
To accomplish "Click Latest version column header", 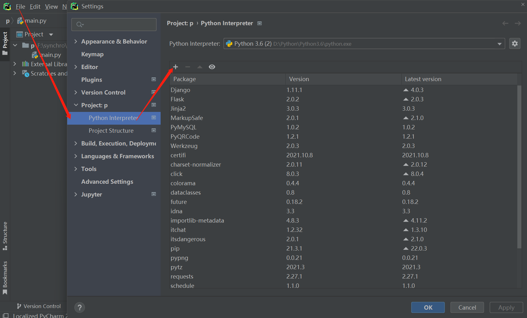I will [x=459, y=79].
